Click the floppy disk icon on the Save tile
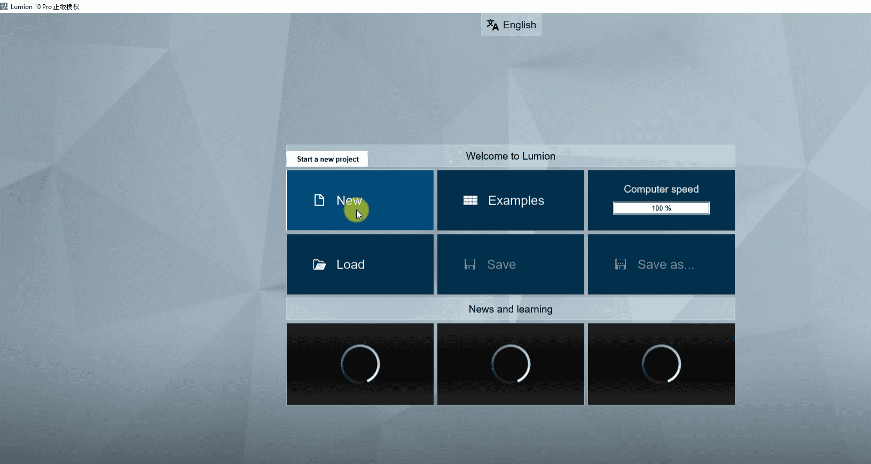Image resolution: width=871 pixels, height=464 pixels. pyautogui.click(x=470, y=264)
